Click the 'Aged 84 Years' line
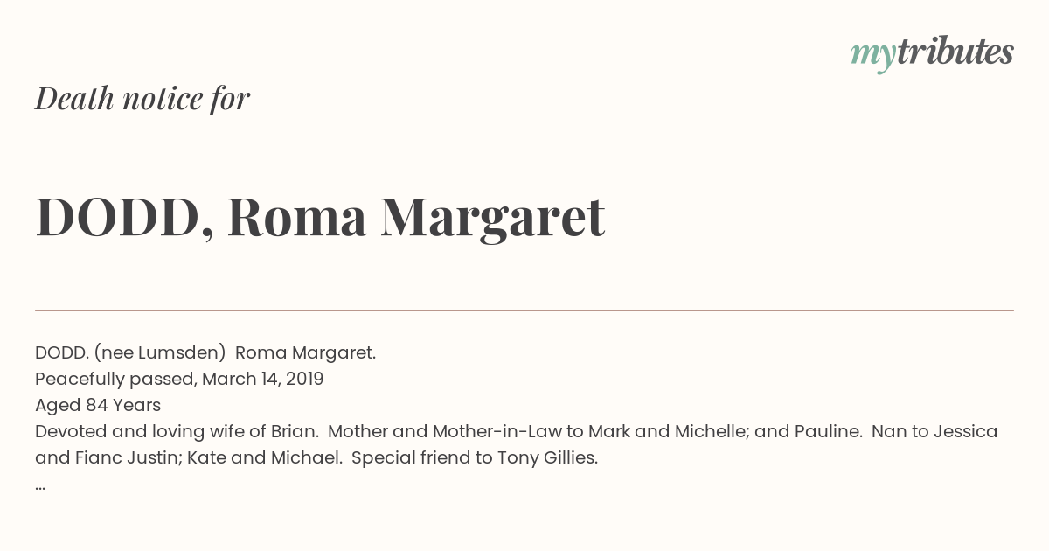This screenshot has height=551, width=1049. click(x=98, y=405)
